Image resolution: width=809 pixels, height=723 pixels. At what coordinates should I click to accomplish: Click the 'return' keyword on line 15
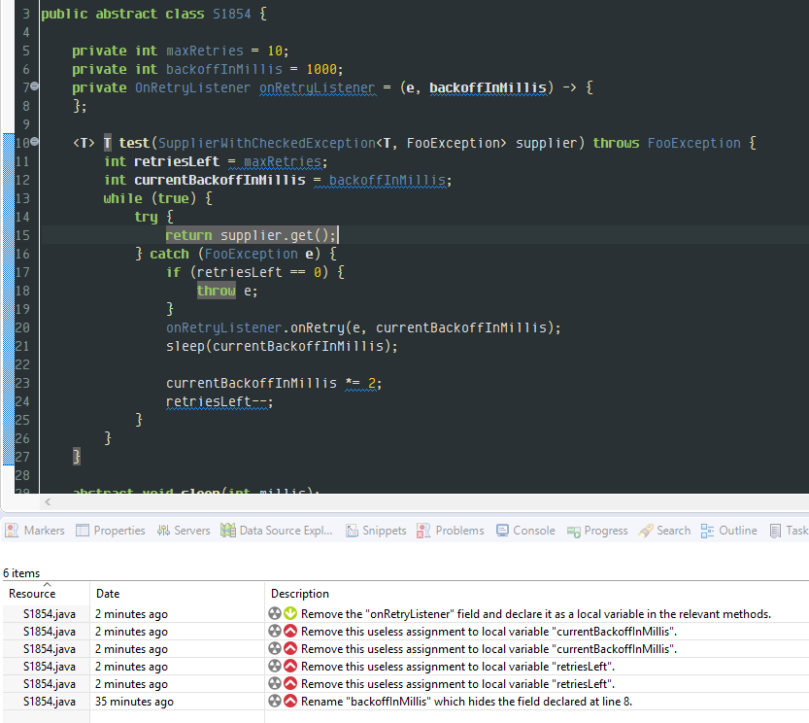coord(188,235)
